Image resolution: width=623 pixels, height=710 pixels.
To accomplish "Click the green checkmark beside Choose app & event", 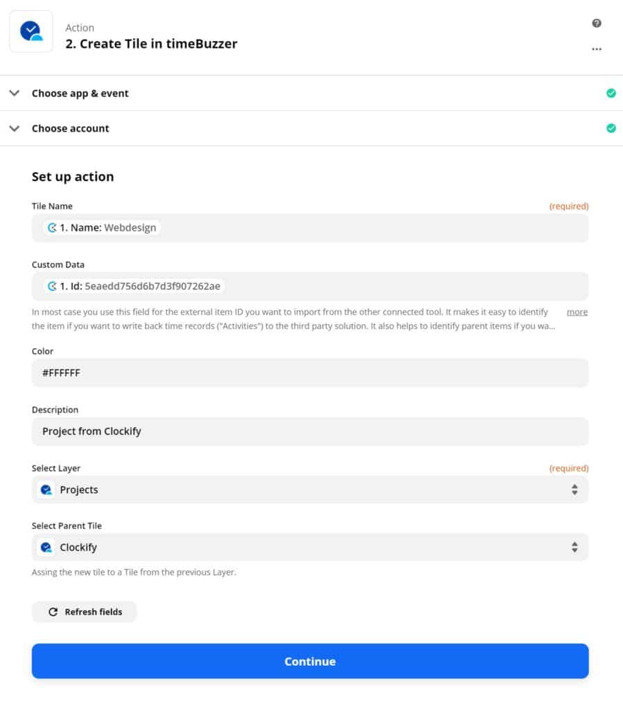I will [x=611, y=93].
